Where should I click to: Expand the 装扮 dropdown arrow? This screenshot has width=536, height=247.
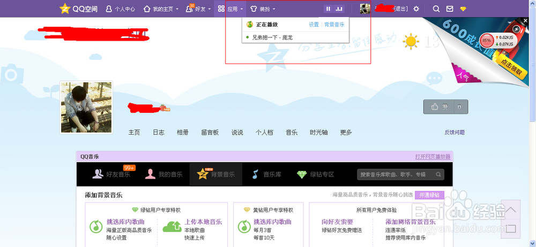point(274,9)
